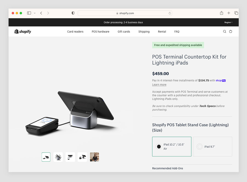247x182 pixels.
Task: Select the first product thumbnail with terminal
Action: point(46,157)
